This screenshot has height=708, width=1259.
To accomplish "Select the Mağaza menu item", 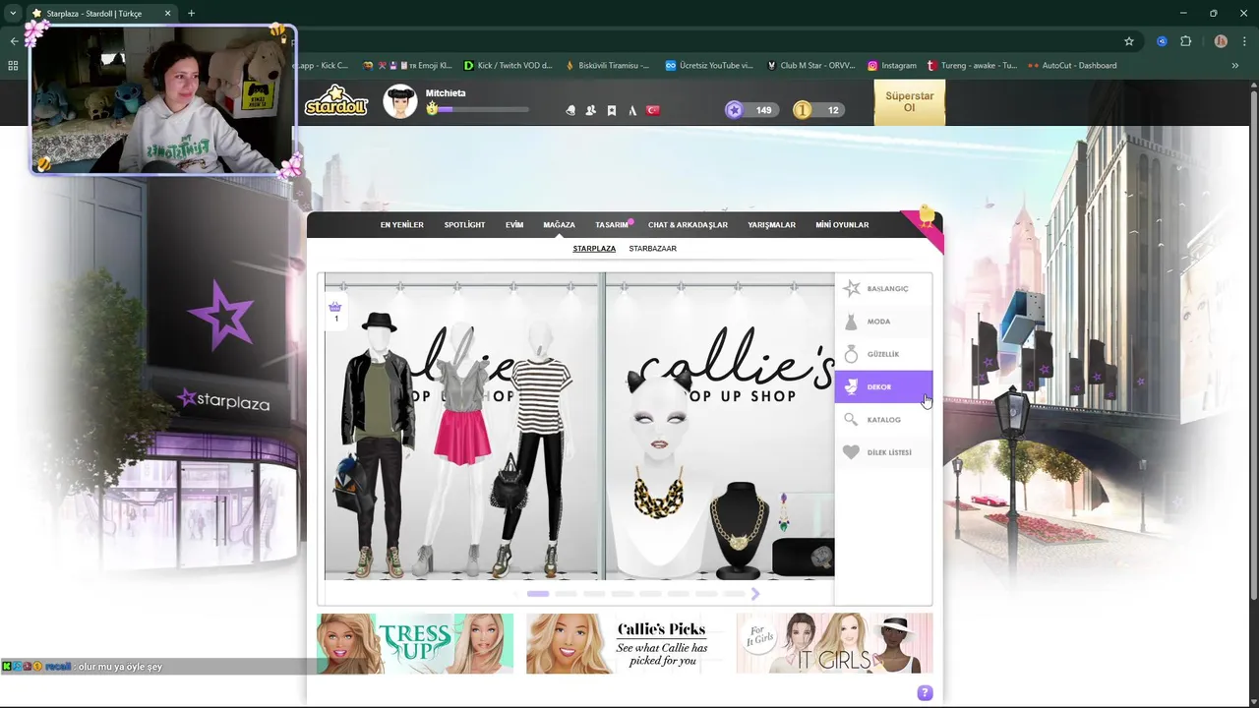I will tap(559, 225).
